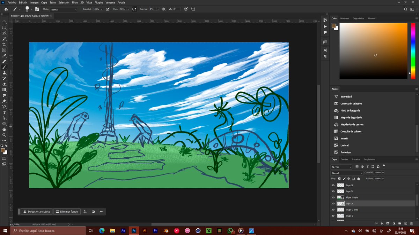The image size is (419, 235).
Task: Select the Crop tool
Action: point(4,44)
